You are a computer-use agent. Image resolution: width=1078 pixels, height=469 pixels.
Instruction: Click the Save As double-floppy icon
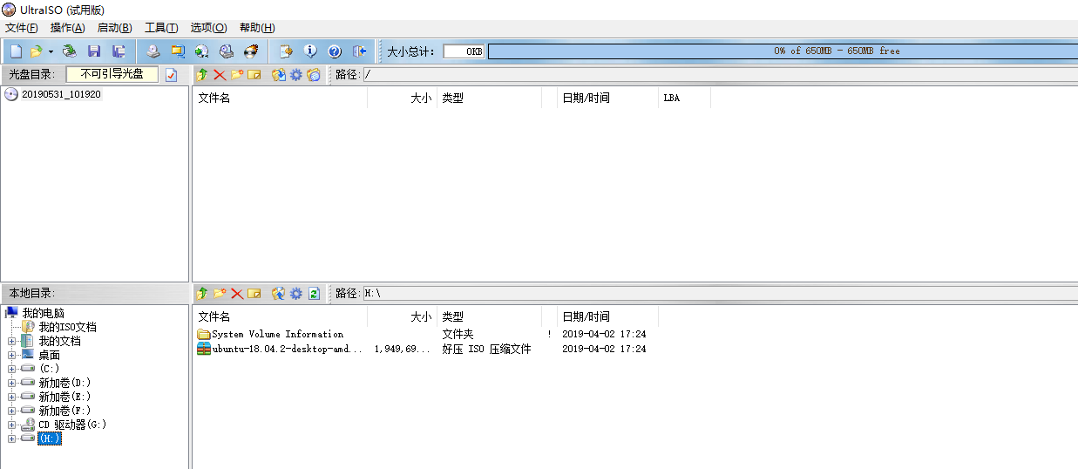point(119,51)
